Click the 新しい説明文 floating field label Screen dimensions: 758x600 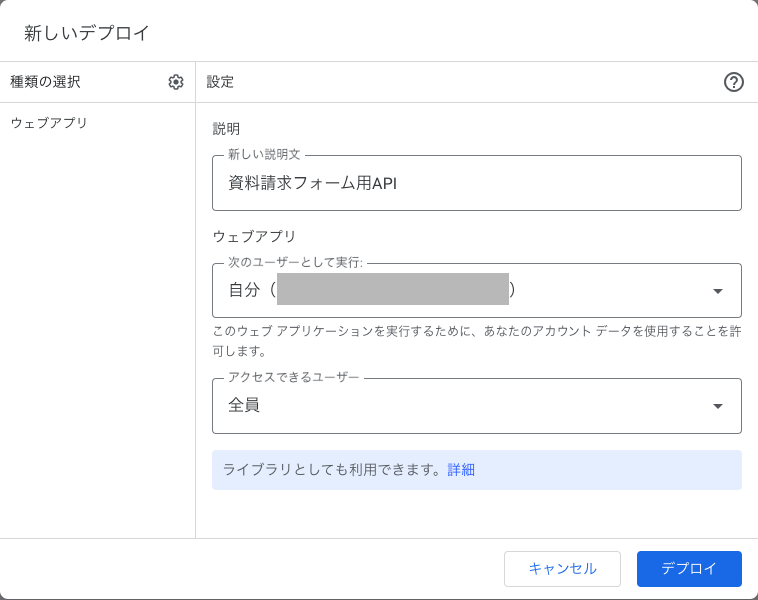(x=264, y=155)
